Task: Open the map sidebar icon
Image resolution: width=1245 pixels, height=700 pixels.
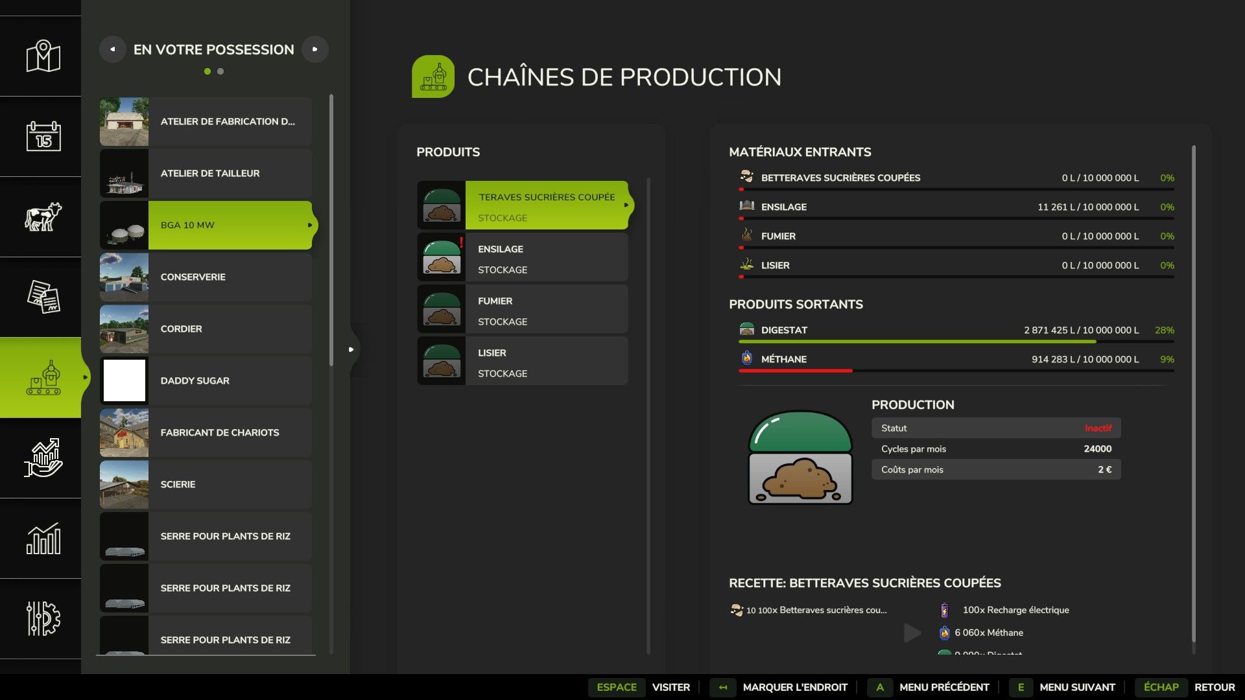Action: click(43, 56)
